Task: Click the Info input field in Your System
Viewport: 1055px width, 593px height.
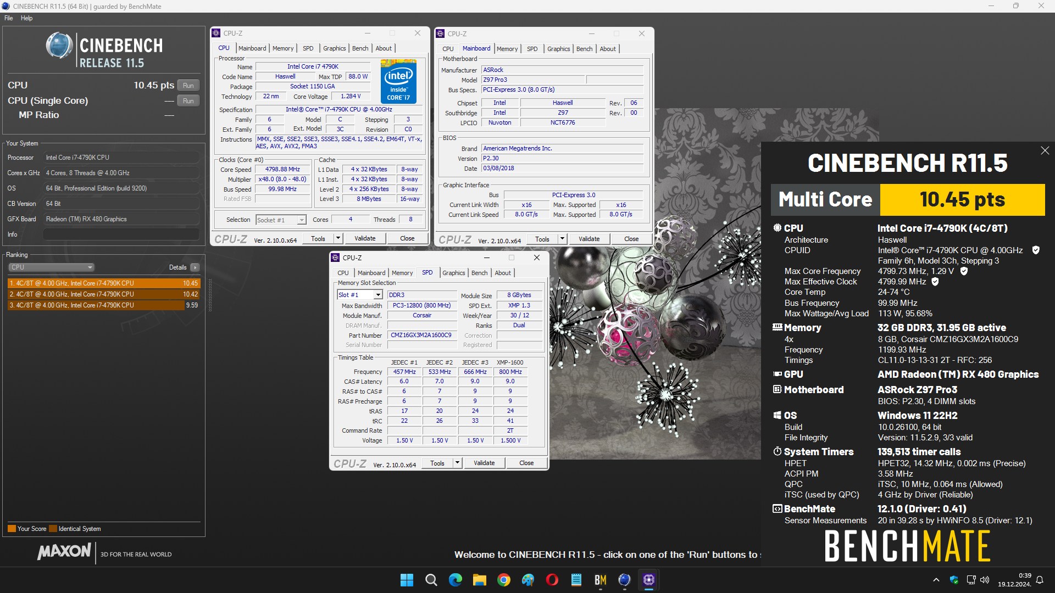Action: click(121, 234)
